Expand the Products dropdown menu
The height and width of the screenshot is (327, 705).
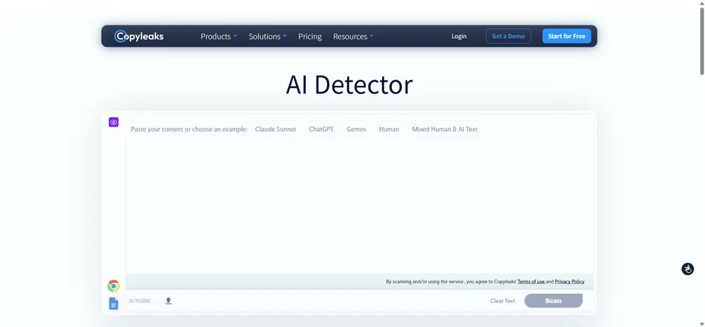coord(219,37)
